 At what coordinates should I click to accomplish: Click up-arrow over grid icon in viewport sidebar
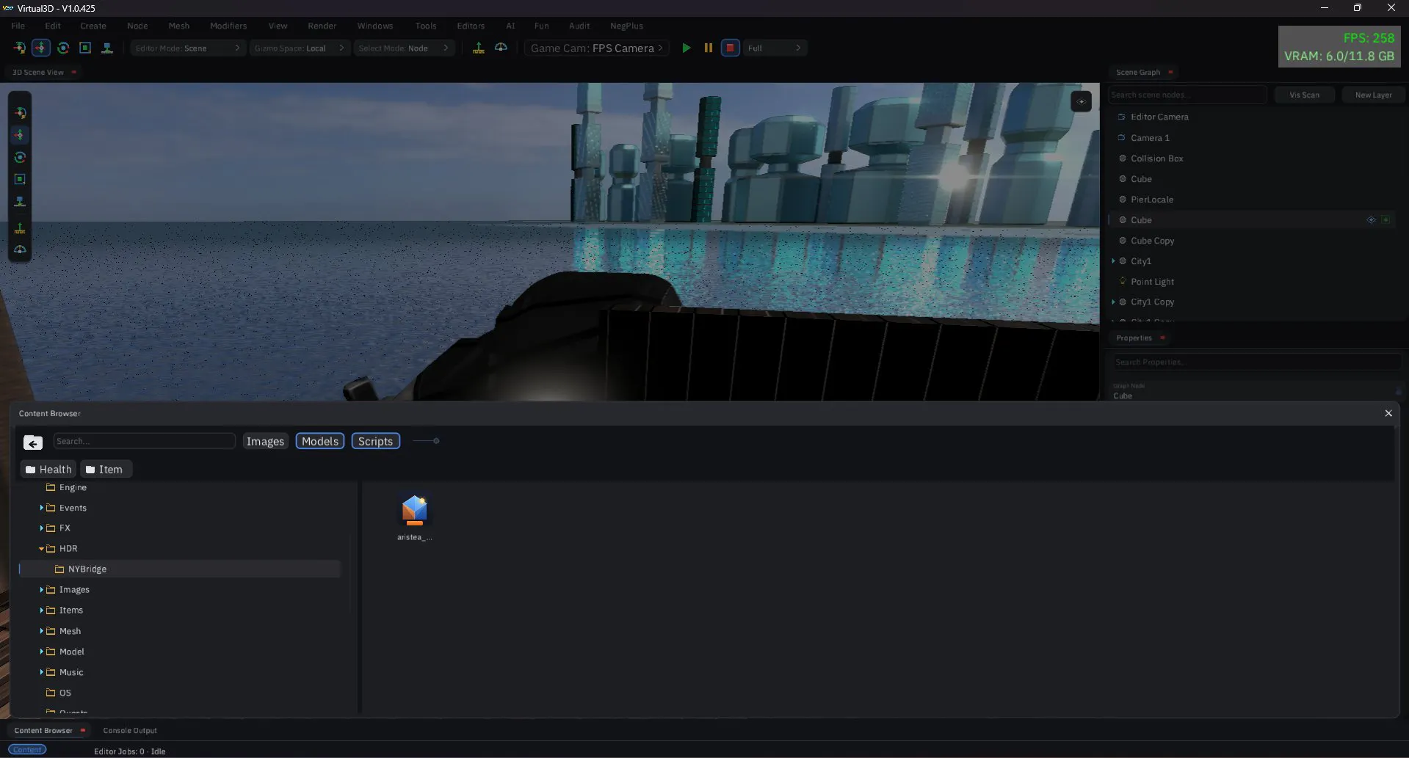click(20, 228)
